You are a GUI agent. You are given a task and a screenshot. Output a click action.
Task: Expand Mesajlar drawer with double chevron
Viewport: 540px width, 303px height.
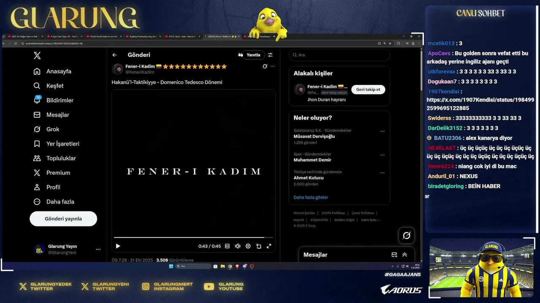click(405, 255)
